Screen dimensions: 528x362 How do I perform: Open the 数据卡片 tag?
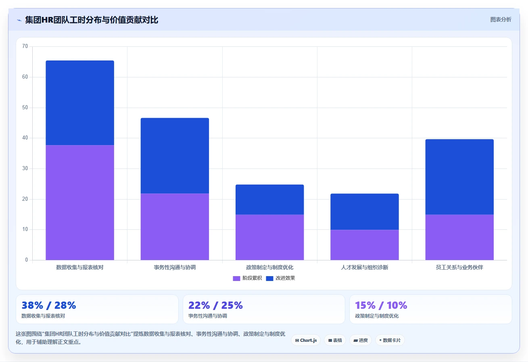click(390, 340)
